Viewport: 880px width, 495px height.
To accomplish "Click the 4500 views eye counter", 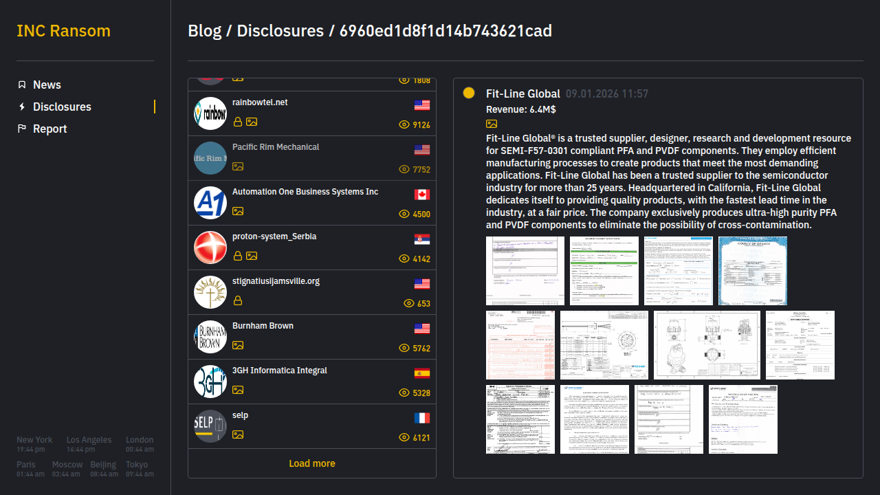I will pyautogui.click(x=415, y=214).
